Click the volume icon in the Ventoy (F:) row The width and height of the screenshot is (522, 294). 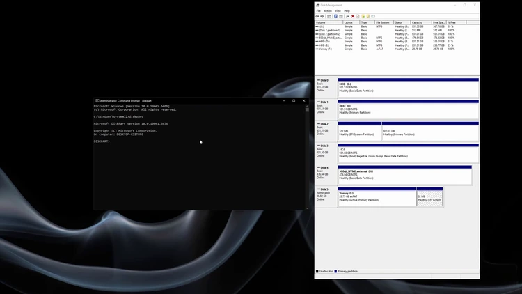point(317,49)
